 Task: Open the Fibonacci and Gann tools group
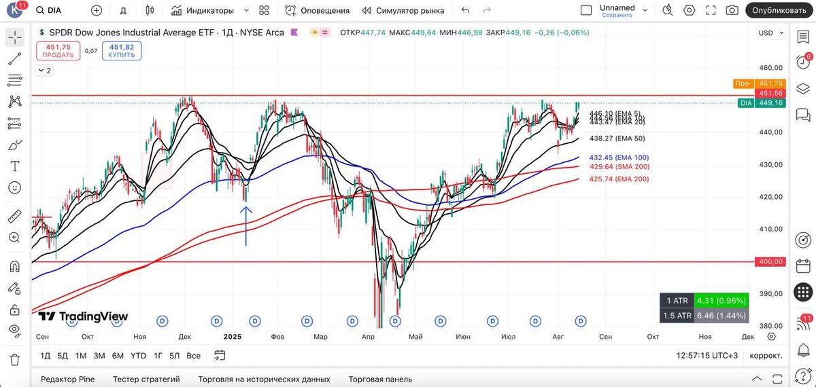[14, 80]
